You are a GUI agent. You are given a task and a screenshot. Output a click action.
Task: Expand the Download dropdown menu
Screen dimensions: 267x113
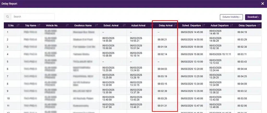pyautogui.click(x=253, y=17)
